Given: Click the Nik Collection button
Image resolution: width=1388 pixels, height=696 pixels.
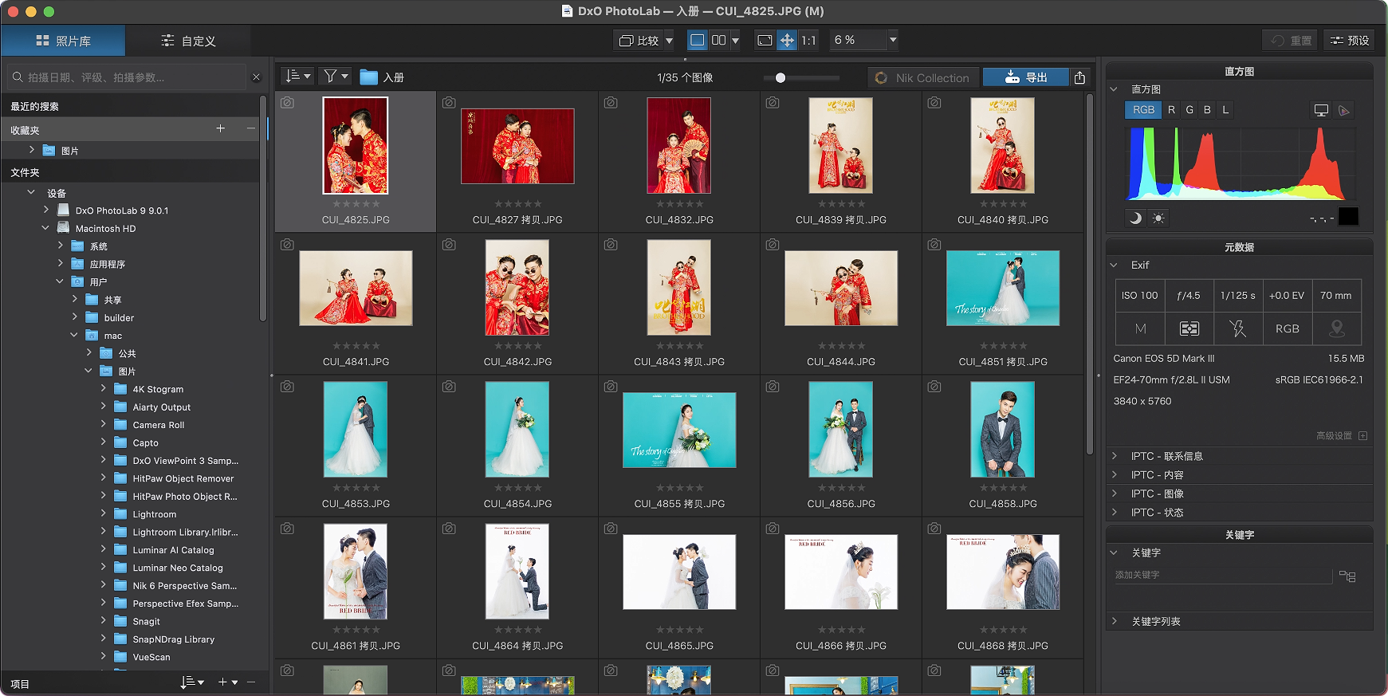Looking at the screenshot, I should pos(923,77).
